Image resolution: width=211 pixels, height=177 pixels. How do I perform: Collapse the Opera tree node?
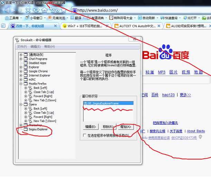tap(21, 104)
